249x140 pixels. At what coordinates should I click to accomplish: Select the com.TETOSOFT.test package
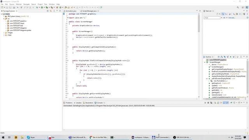16,26
